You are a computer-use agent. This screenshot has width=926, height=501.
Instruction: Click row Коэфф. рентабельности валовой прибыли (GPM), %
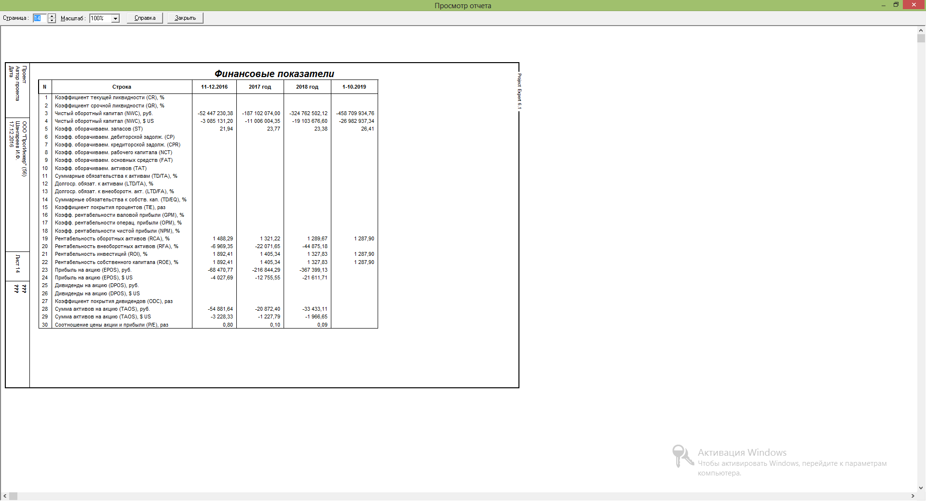point(208,215)
